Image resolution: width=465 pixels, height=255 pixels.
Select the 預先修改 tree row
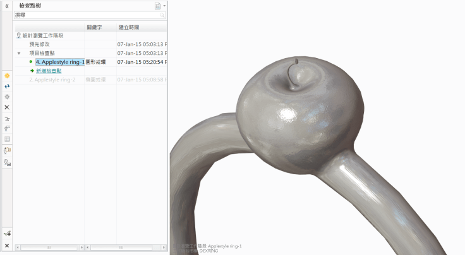click(39, 45)
